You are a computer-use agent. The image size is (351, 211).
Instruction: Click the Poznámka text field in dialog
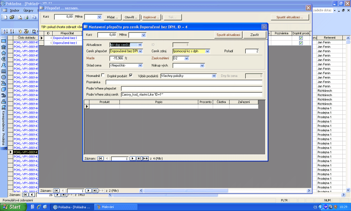(184, 82)
